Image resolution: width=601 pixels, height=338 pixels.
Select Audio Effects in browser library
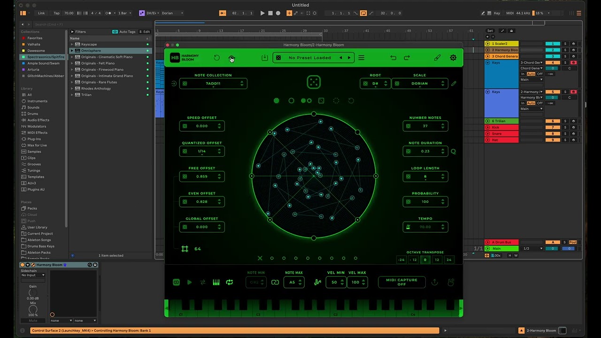(x=38, y=120)
